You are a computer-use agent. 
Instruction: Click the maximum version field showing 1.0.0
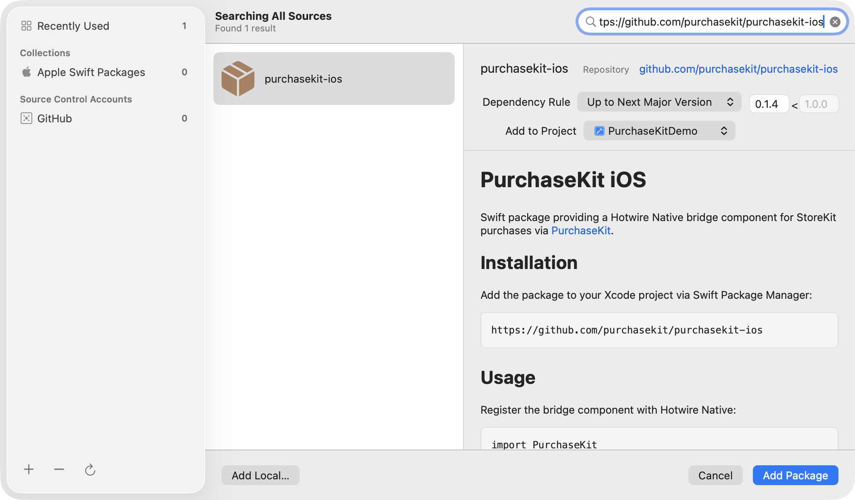(819, 104)
